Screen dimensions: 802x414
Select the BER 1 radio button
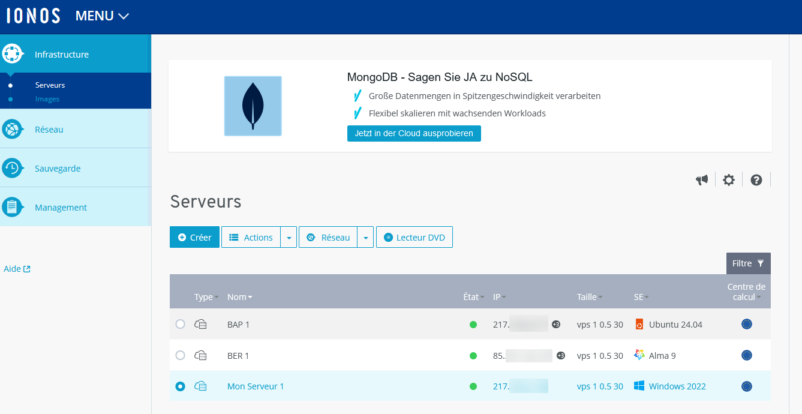181,355
